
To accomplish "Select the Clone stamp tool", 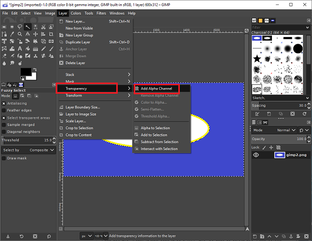I will coord(35,56).
